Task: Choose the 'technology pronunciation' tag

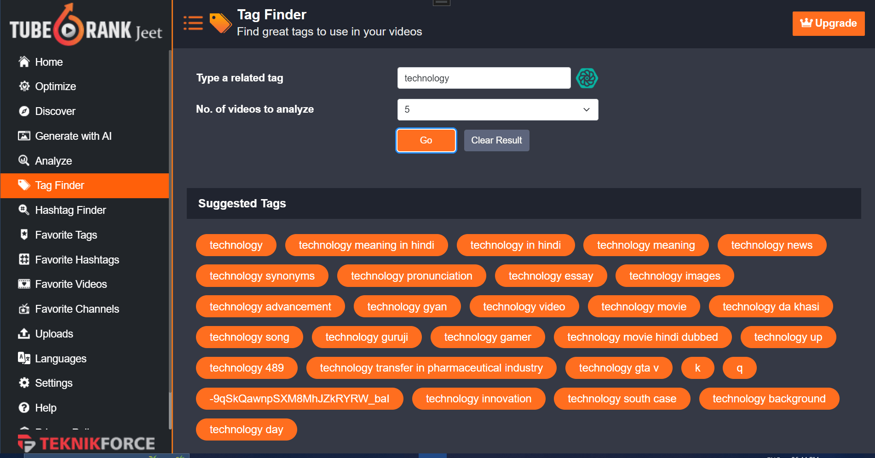Action: pos(411,276)
